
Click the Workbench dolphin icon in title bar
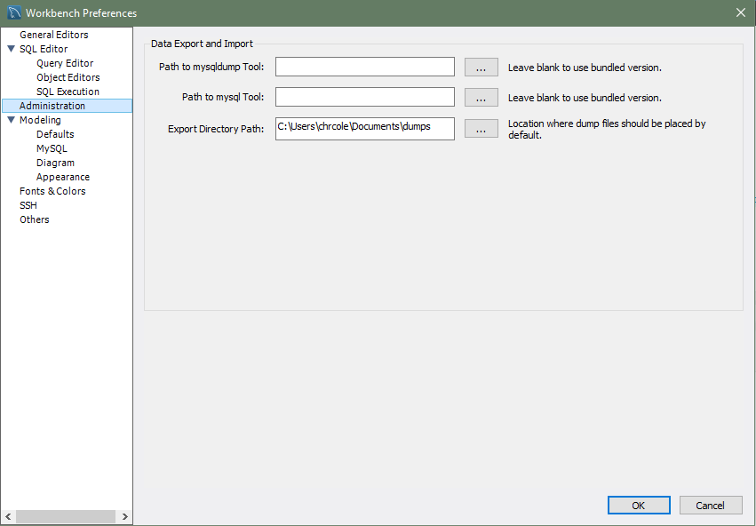(14, 12)
